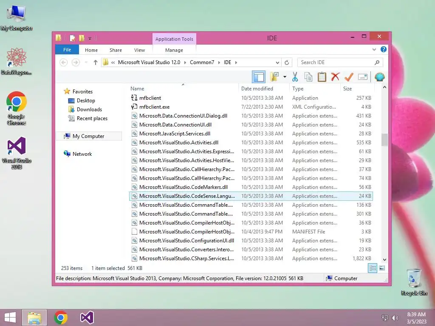
Task: Click Properties icon in quick access toolbar
Action: click(x=72, y=38)
